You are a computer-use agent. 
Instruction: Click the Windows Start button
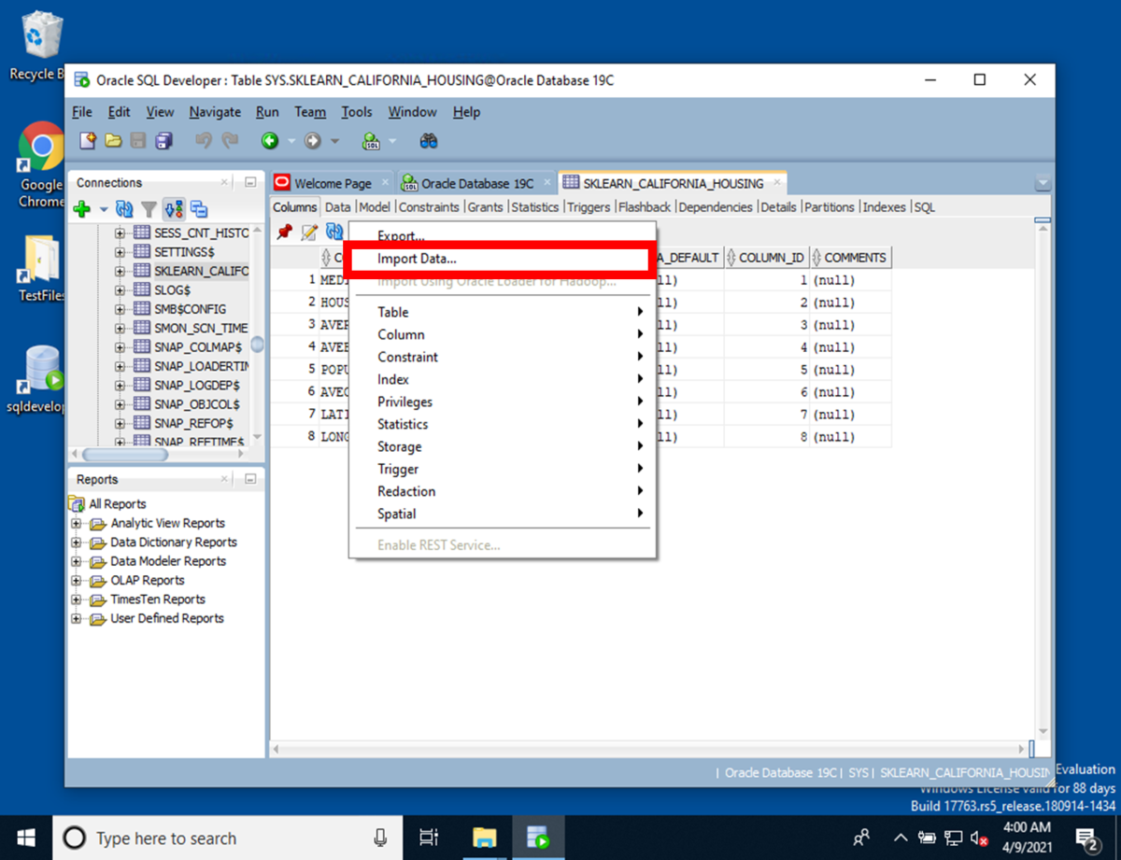tap(25, 838)
